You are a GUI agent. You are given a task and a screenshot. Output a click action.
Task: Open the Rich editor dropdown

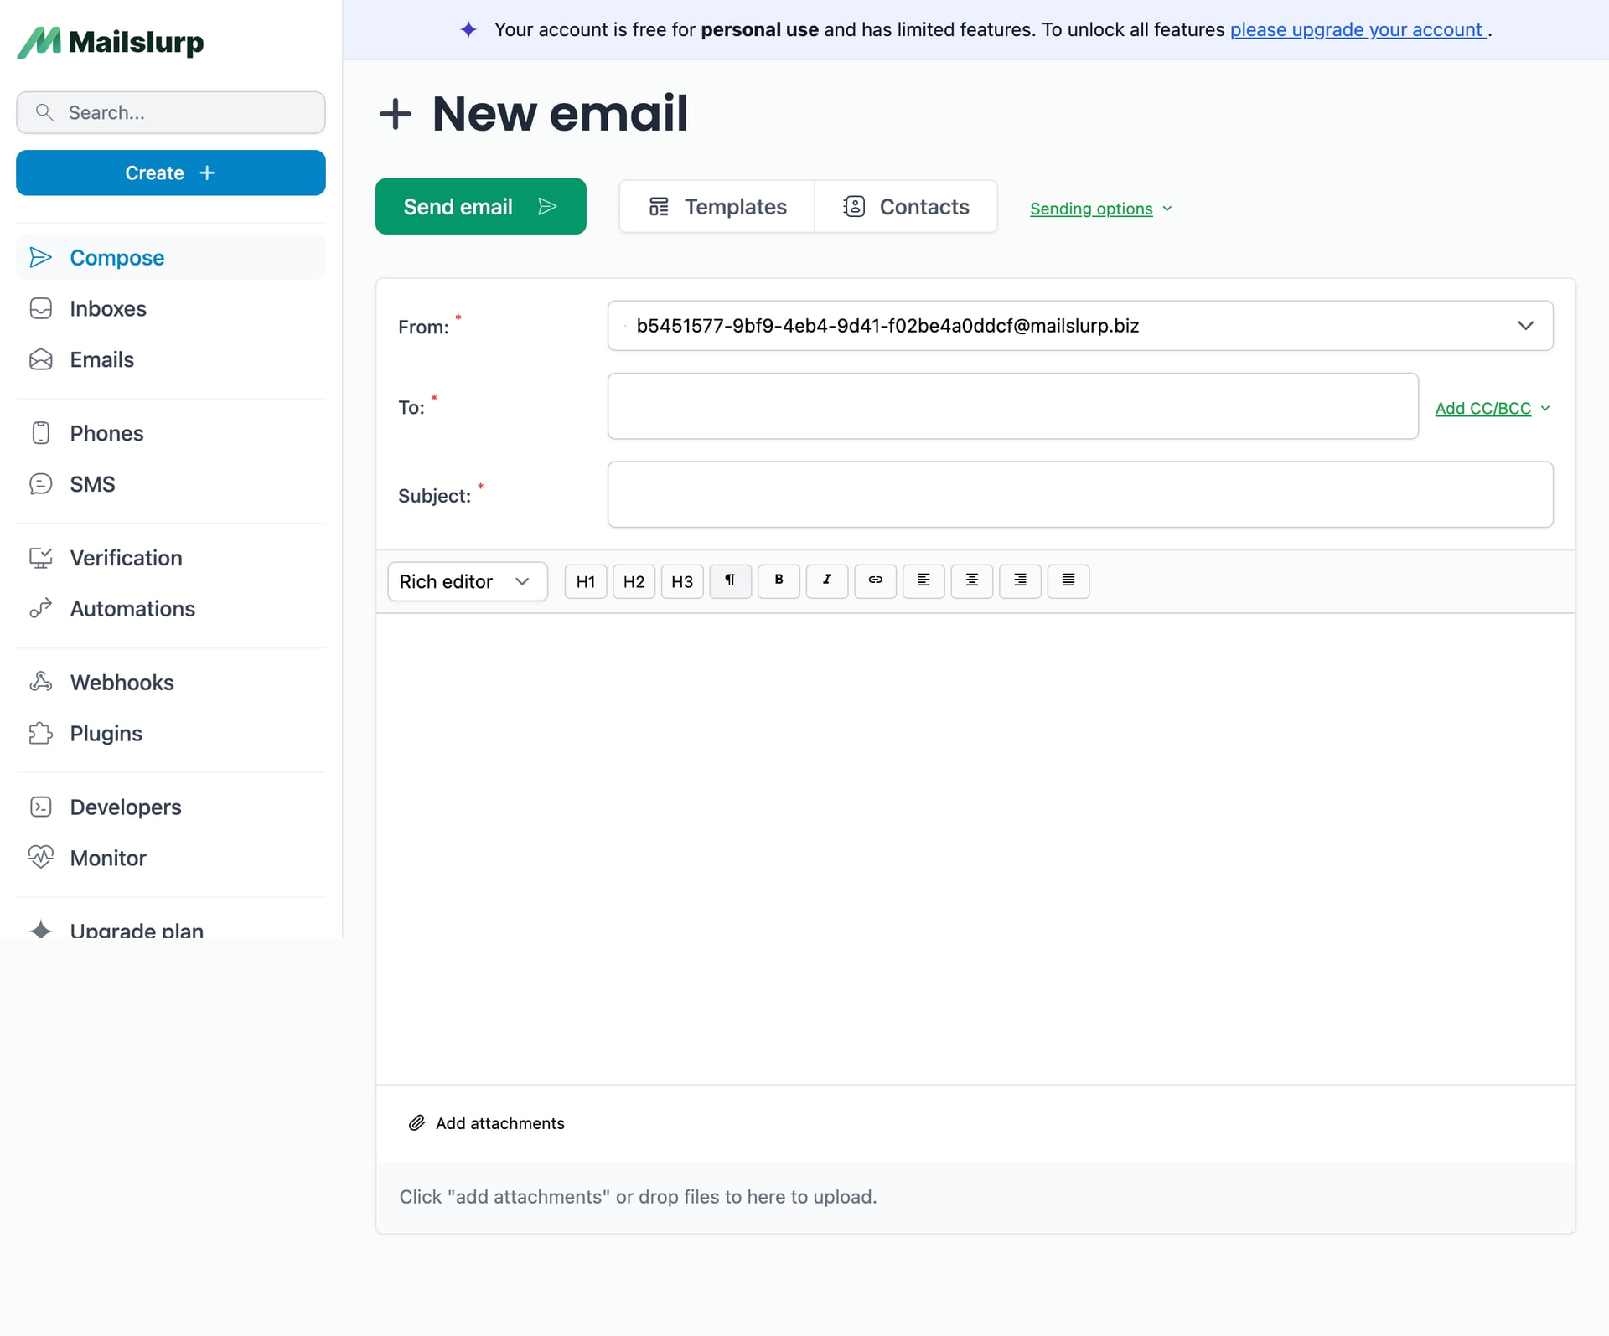click(467, 581)
